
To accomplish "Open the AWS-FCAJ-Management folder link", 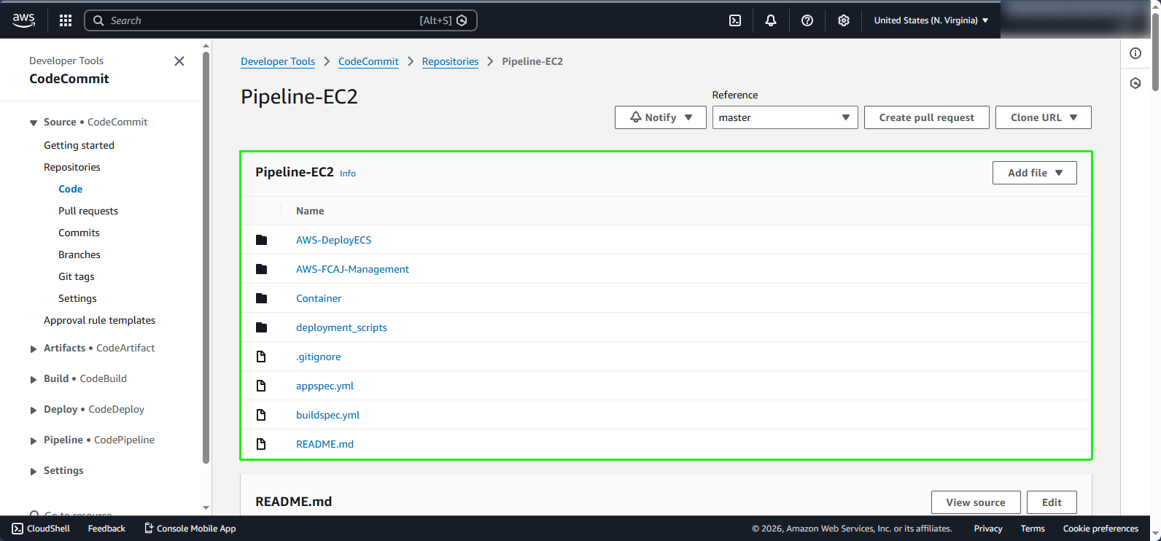I will coord(352,269).
